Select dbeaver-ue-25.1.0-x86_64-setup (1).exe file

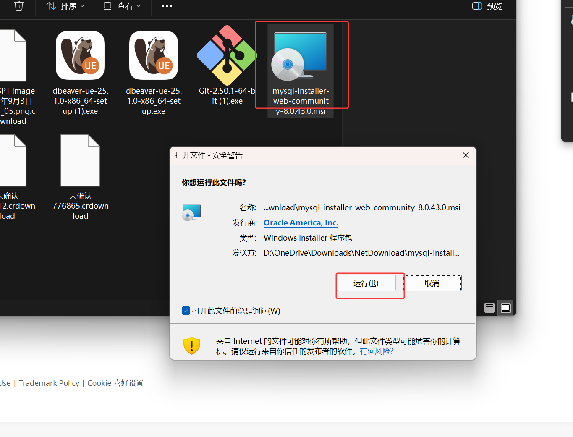[80, 73]
